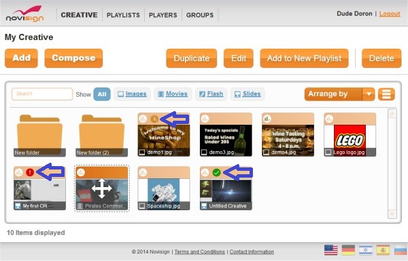Click the Edit button

tap(239, 58)
